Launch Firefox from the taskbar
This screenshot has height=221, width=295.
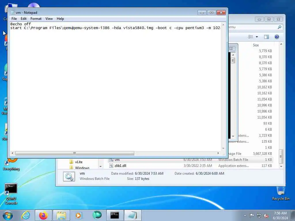43,215
